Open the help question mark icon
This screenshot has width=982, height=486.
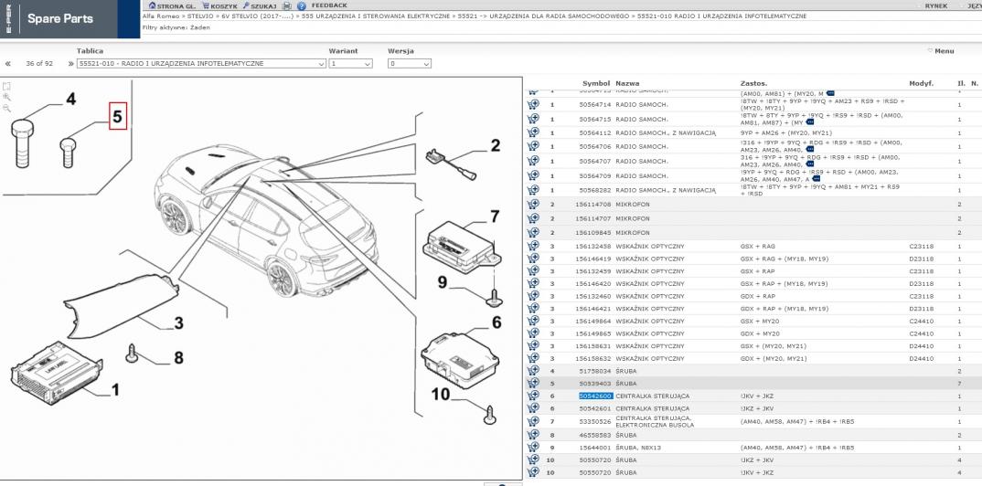click(301, 5)
